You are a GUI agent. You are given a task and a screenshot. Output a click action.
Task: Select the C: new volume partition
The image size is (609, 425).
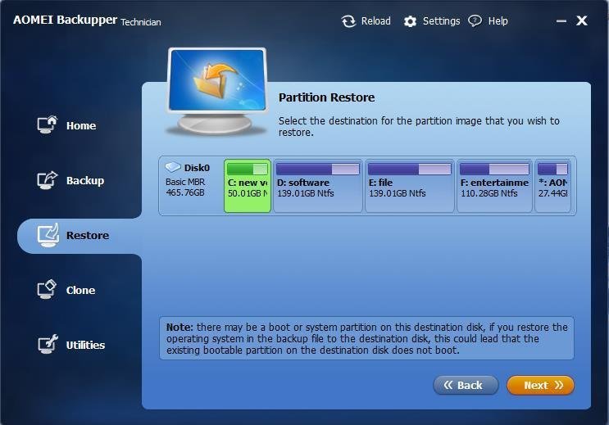tap(248, 186)
